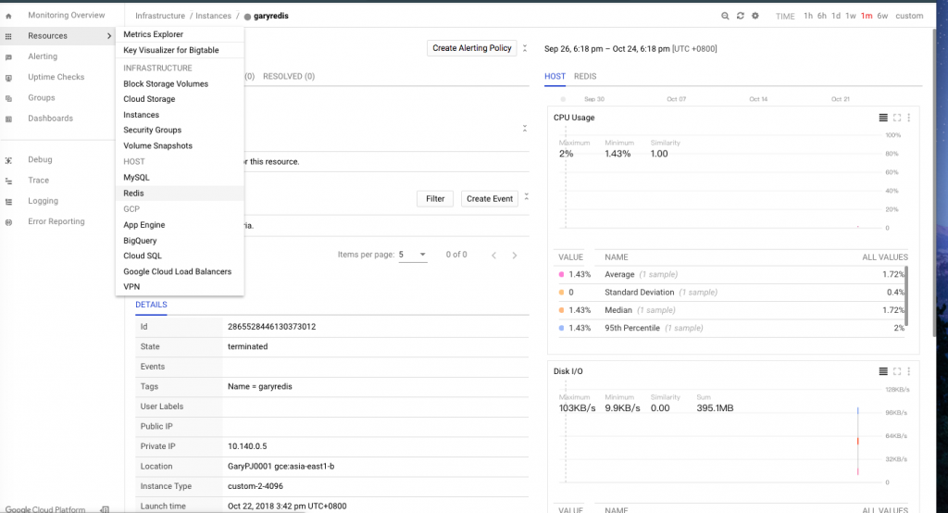Click the Alerting sidebar icon
Image resolution: width=948 pixels, height=513 pixels.
pos(8,56)
